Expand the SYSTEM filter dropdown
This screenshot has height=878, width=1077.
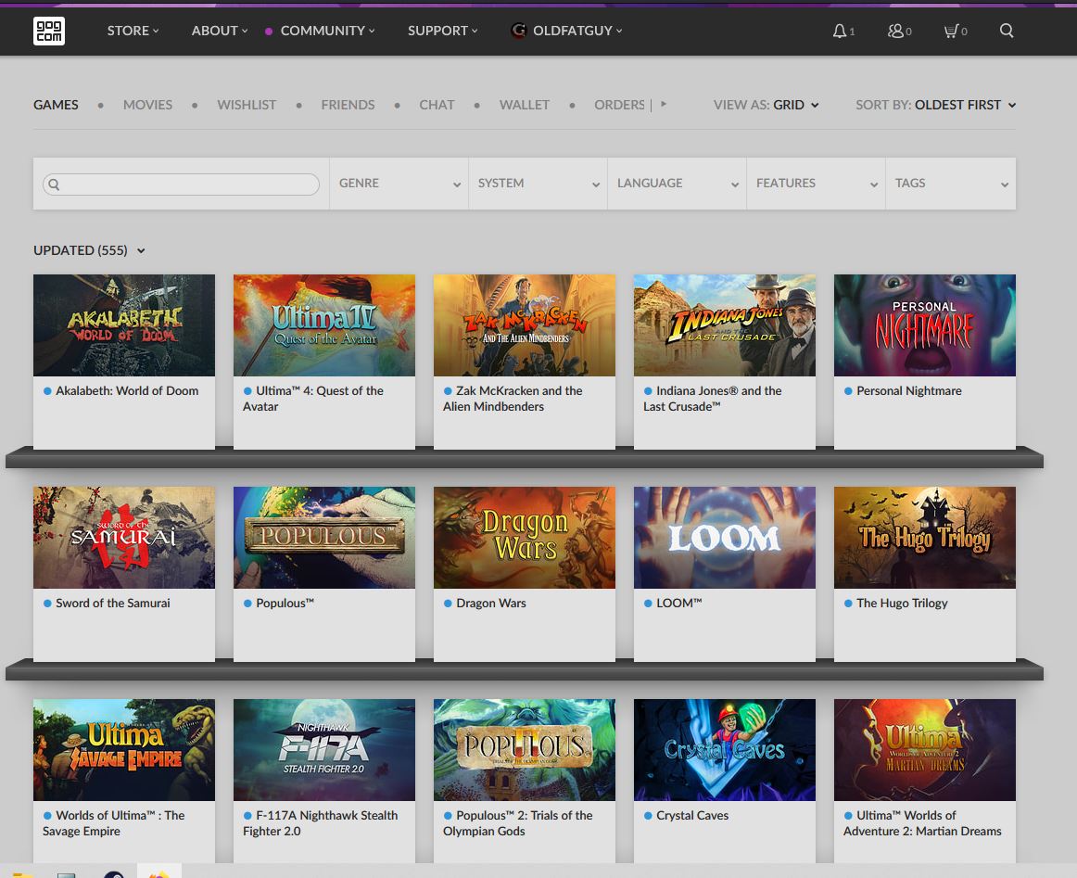click(538, 184)
